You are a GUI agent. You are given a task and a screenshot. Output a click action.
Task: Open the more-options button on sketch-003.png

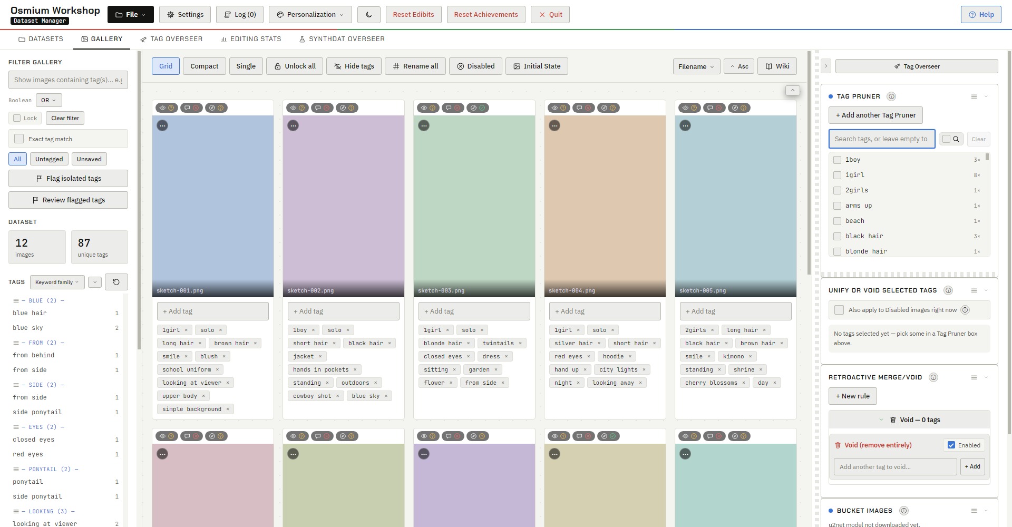click(424, 125)
